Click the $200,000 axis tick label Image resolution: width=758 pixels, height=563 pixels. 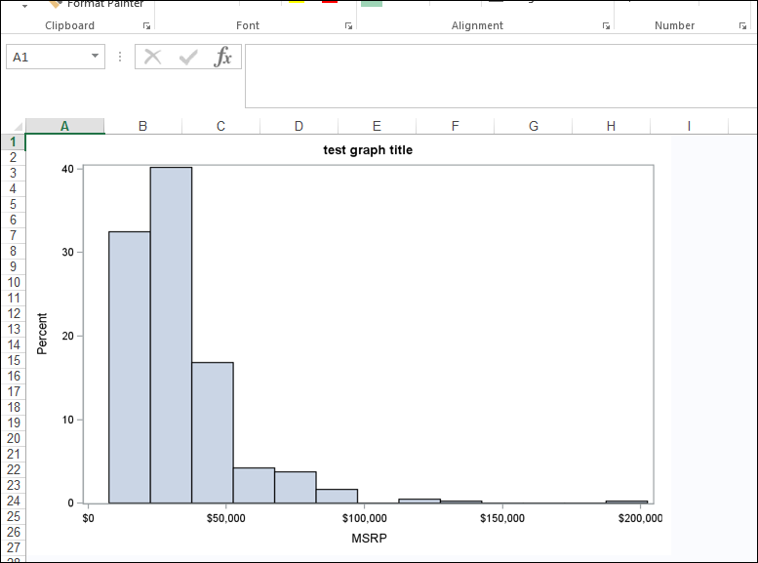[640, 518]
